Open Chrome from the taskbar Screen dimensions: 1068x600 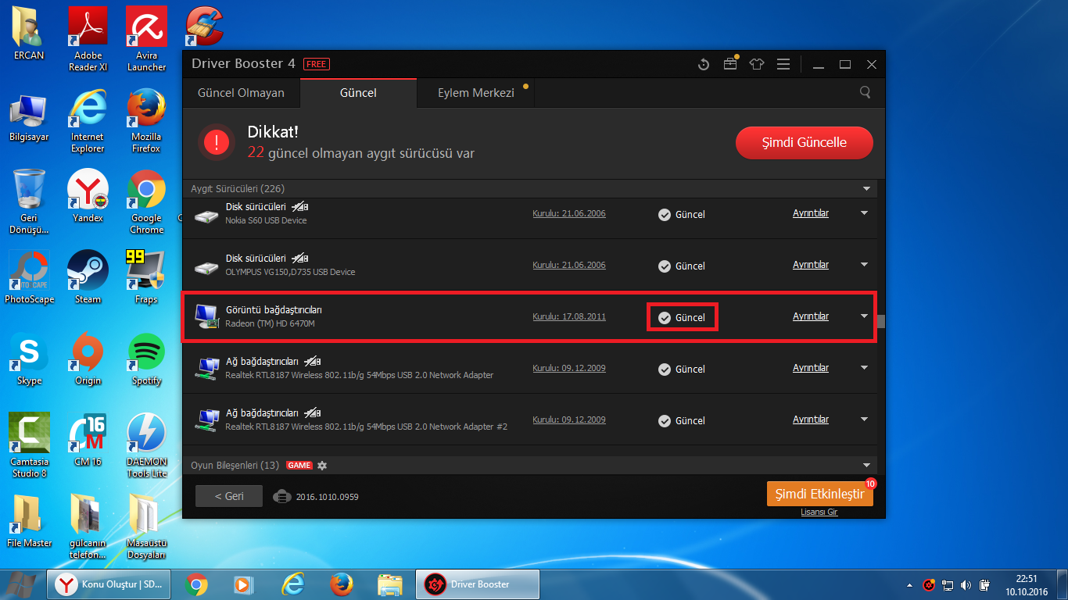pos(196,584)
